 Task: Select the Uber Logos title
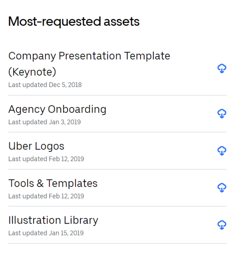click(36, 146)
